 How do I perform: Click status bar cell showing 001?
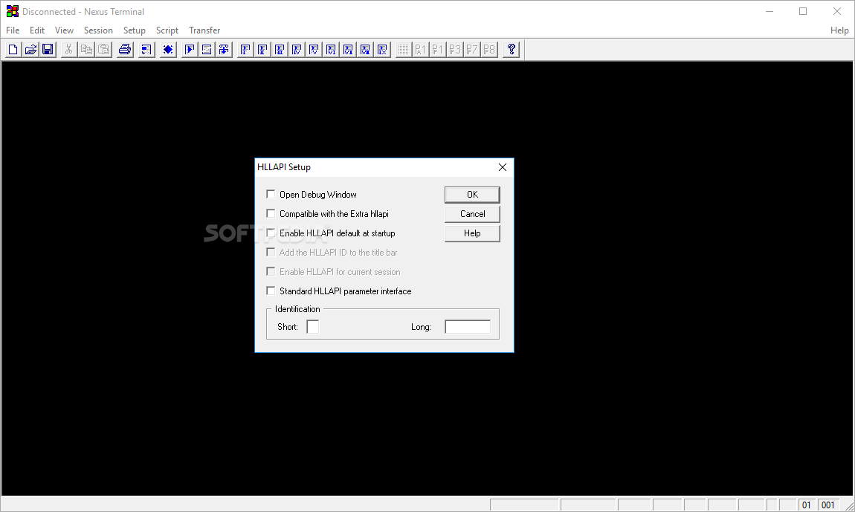[828, 505]
